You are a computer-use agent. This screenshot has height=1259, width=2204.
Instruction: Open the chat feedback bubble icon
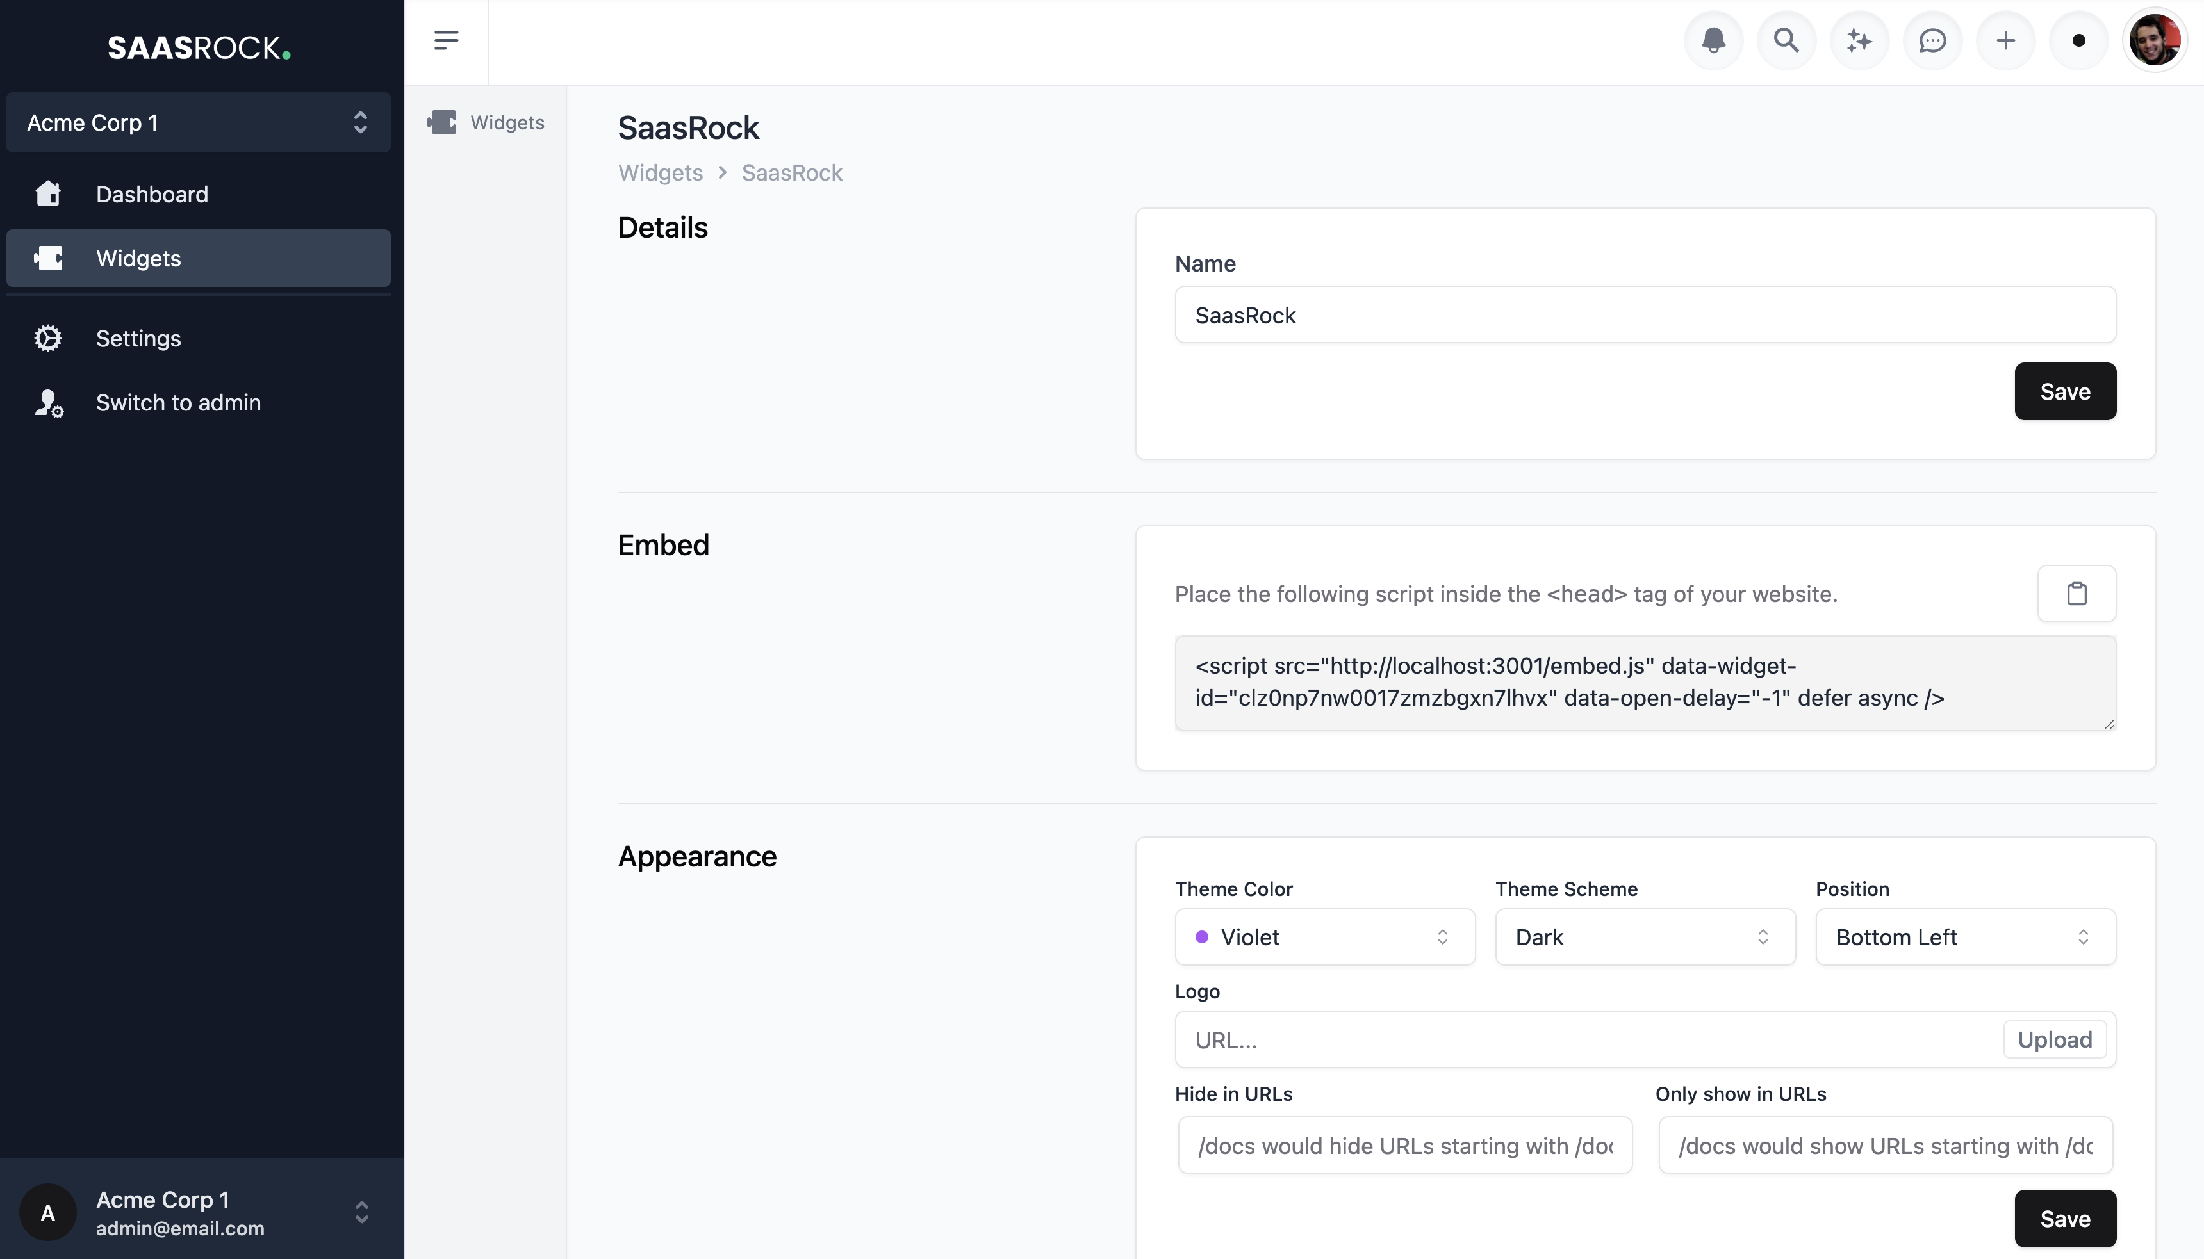[x=1932, y=40]
